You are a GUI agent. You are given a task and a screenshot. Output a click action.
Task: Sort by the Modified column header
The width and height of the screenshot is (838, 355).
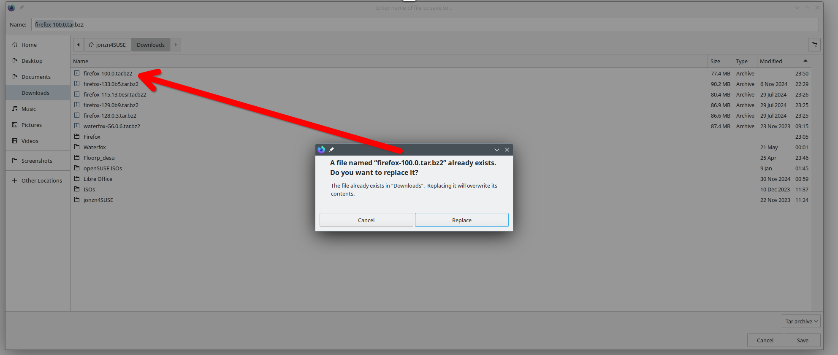(784, 61)
